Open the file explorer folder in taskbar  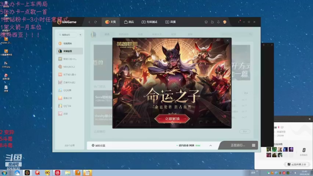click(67, 173)
